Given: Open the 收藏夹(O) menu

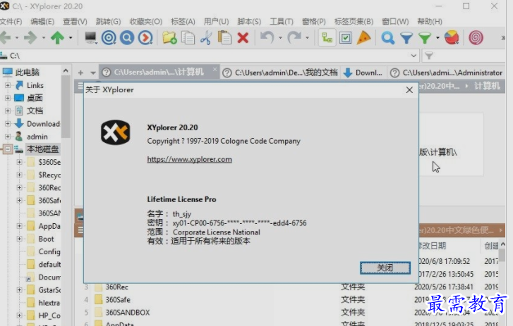Looking at the screenshot, I should tap(145, 22).
